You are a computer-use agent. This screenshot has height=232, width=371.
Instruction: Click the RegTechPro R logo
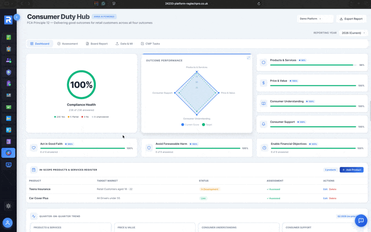8,20
